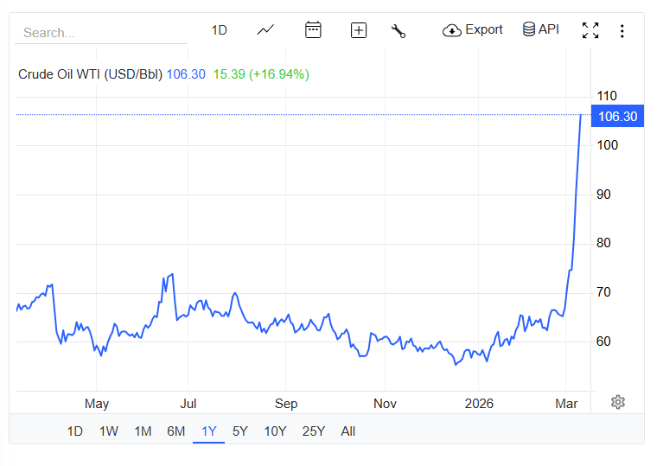Open the line chart type icon
Image resolution: width=663 pixels, height=466 pixels.
265,30
